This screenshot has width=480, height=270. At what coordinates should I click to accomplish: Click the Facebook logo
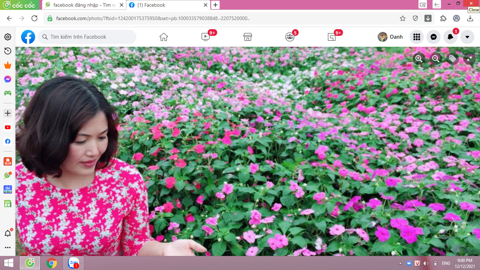[28, 37]
